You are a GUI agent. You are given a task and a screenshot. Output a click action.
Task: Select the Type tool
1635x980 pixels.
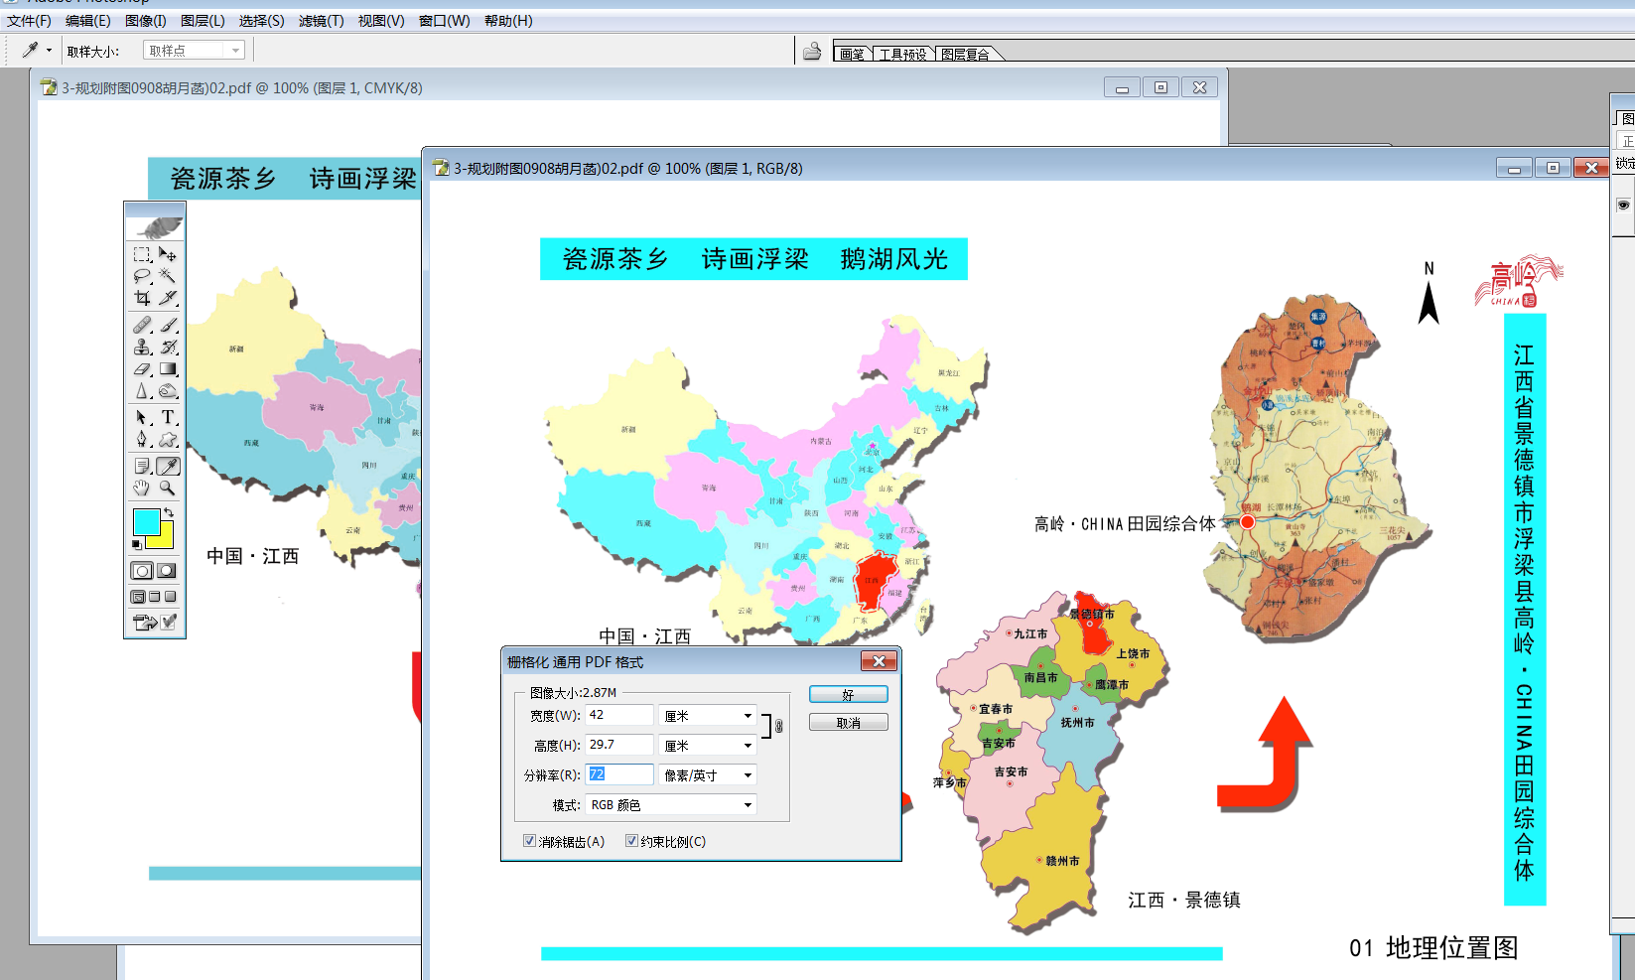[168, 417]
